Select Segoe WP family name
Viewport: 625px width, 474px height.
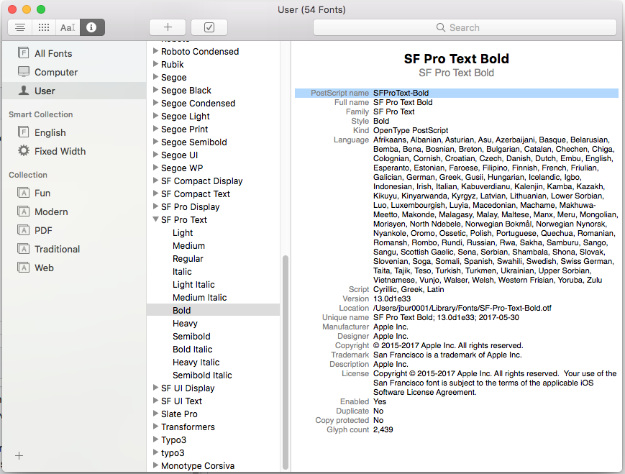point(182,168)
